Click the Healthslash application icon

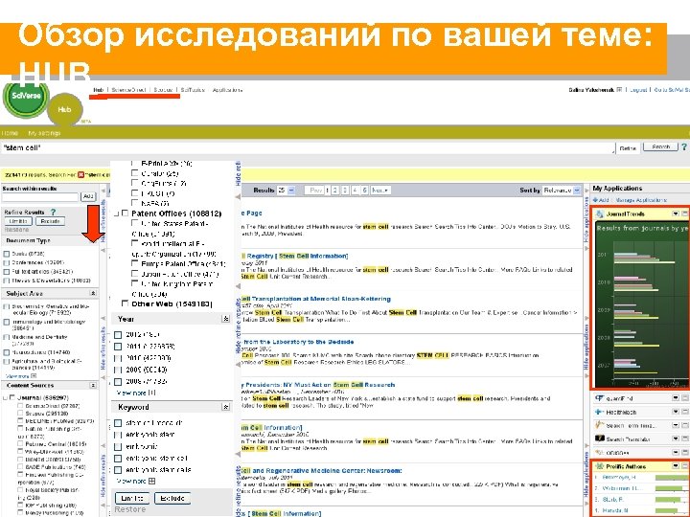599,412
